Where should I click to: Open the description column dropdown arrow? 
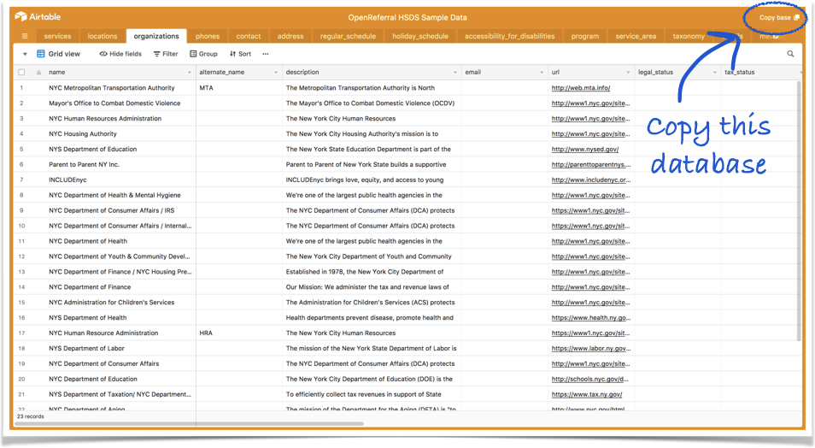tap(455, 73)
